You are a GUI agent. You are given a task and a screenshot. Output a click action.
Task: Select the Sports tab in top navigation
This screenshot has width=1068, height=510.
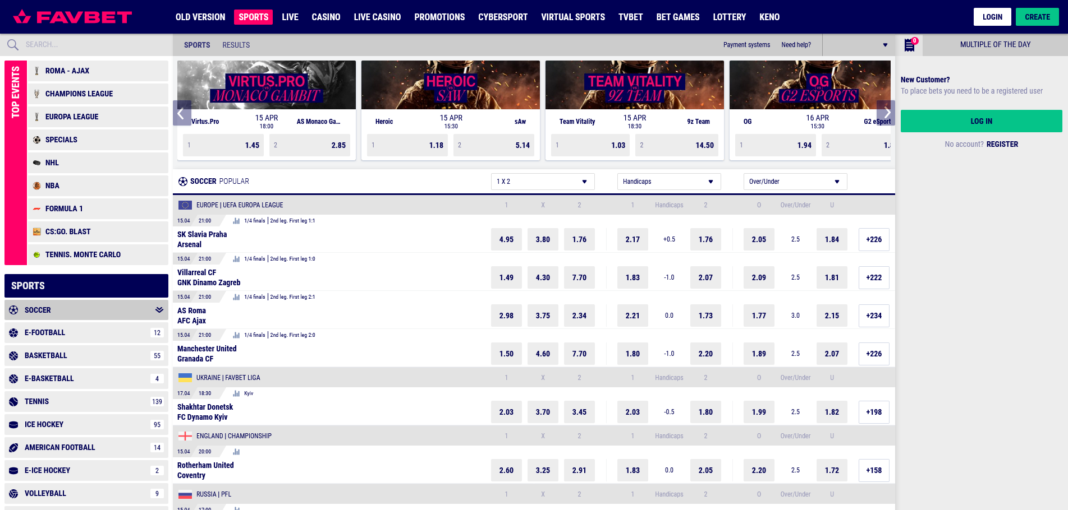(x=253, y=17)
